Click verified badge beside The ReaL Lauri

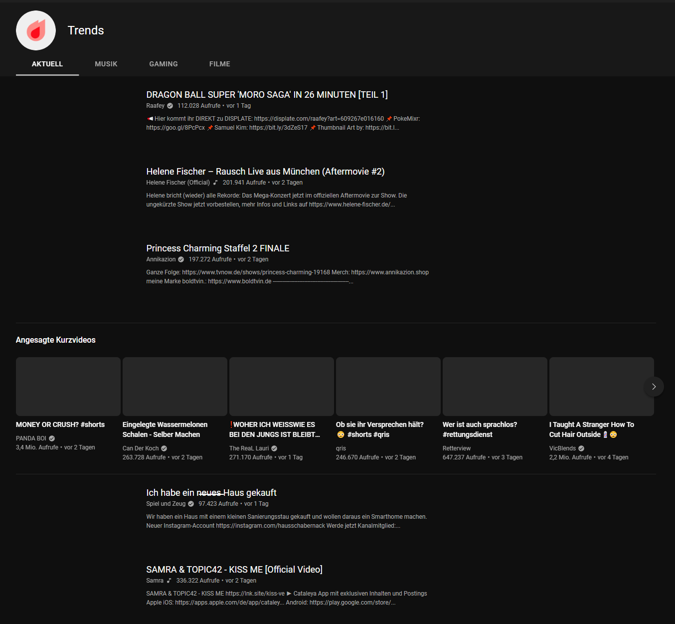click(274, 448)
